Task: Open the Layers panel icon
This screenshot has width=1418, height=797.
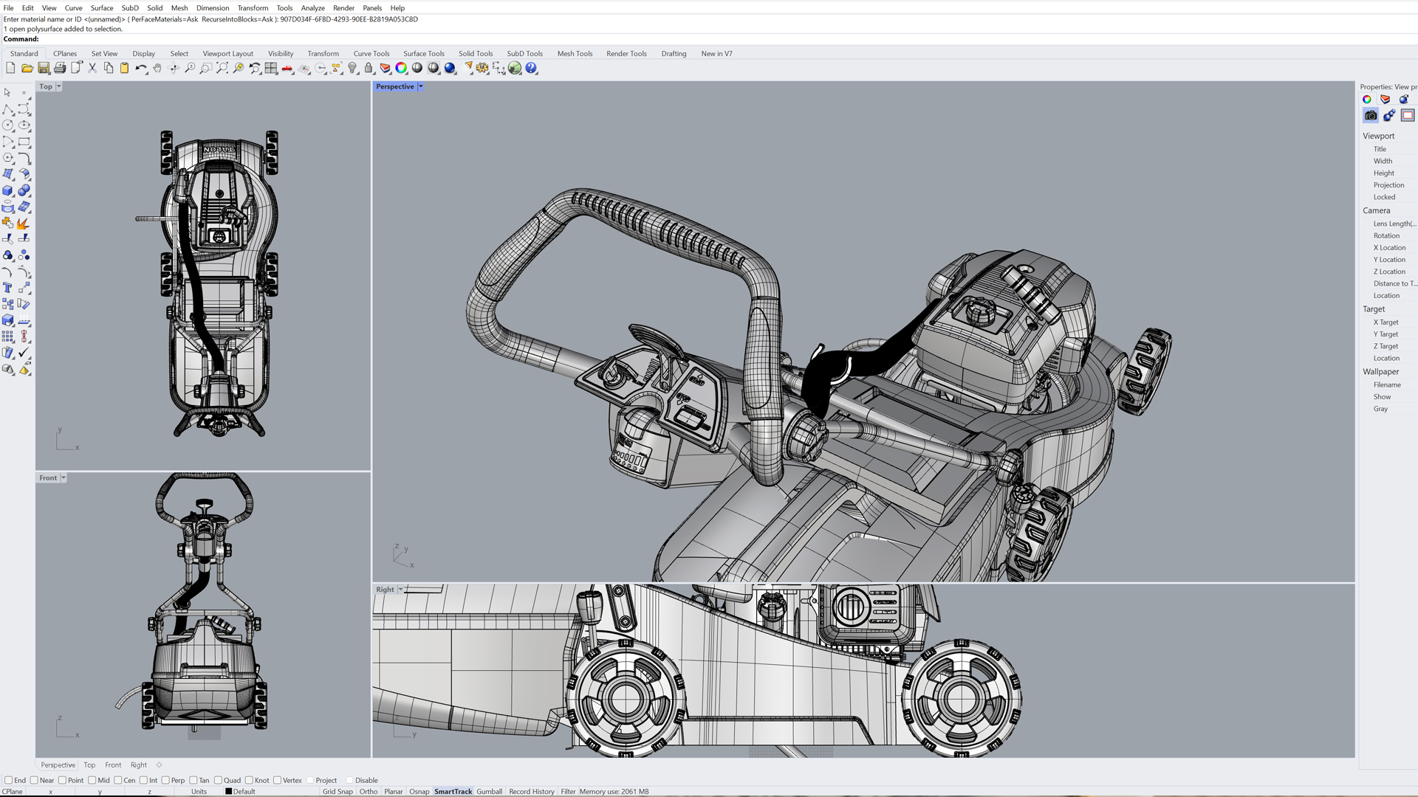Action: coord(385,68)
